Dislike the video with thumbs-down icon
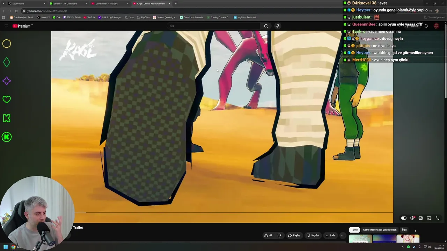This screenshot has height=251, width=447. coord(279,235)
